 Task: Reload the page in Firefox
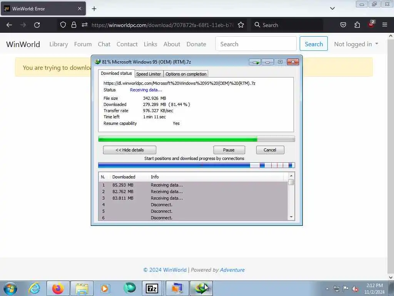coord(37,25)
